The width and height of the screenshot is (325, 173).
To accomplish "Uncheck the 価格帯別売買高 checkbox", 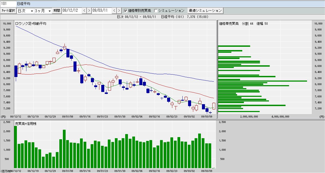I will (125, 11).
